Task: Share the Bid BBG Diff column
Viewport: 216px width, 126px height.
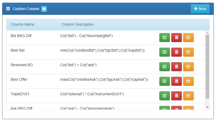Action: (x=188, y=37)
